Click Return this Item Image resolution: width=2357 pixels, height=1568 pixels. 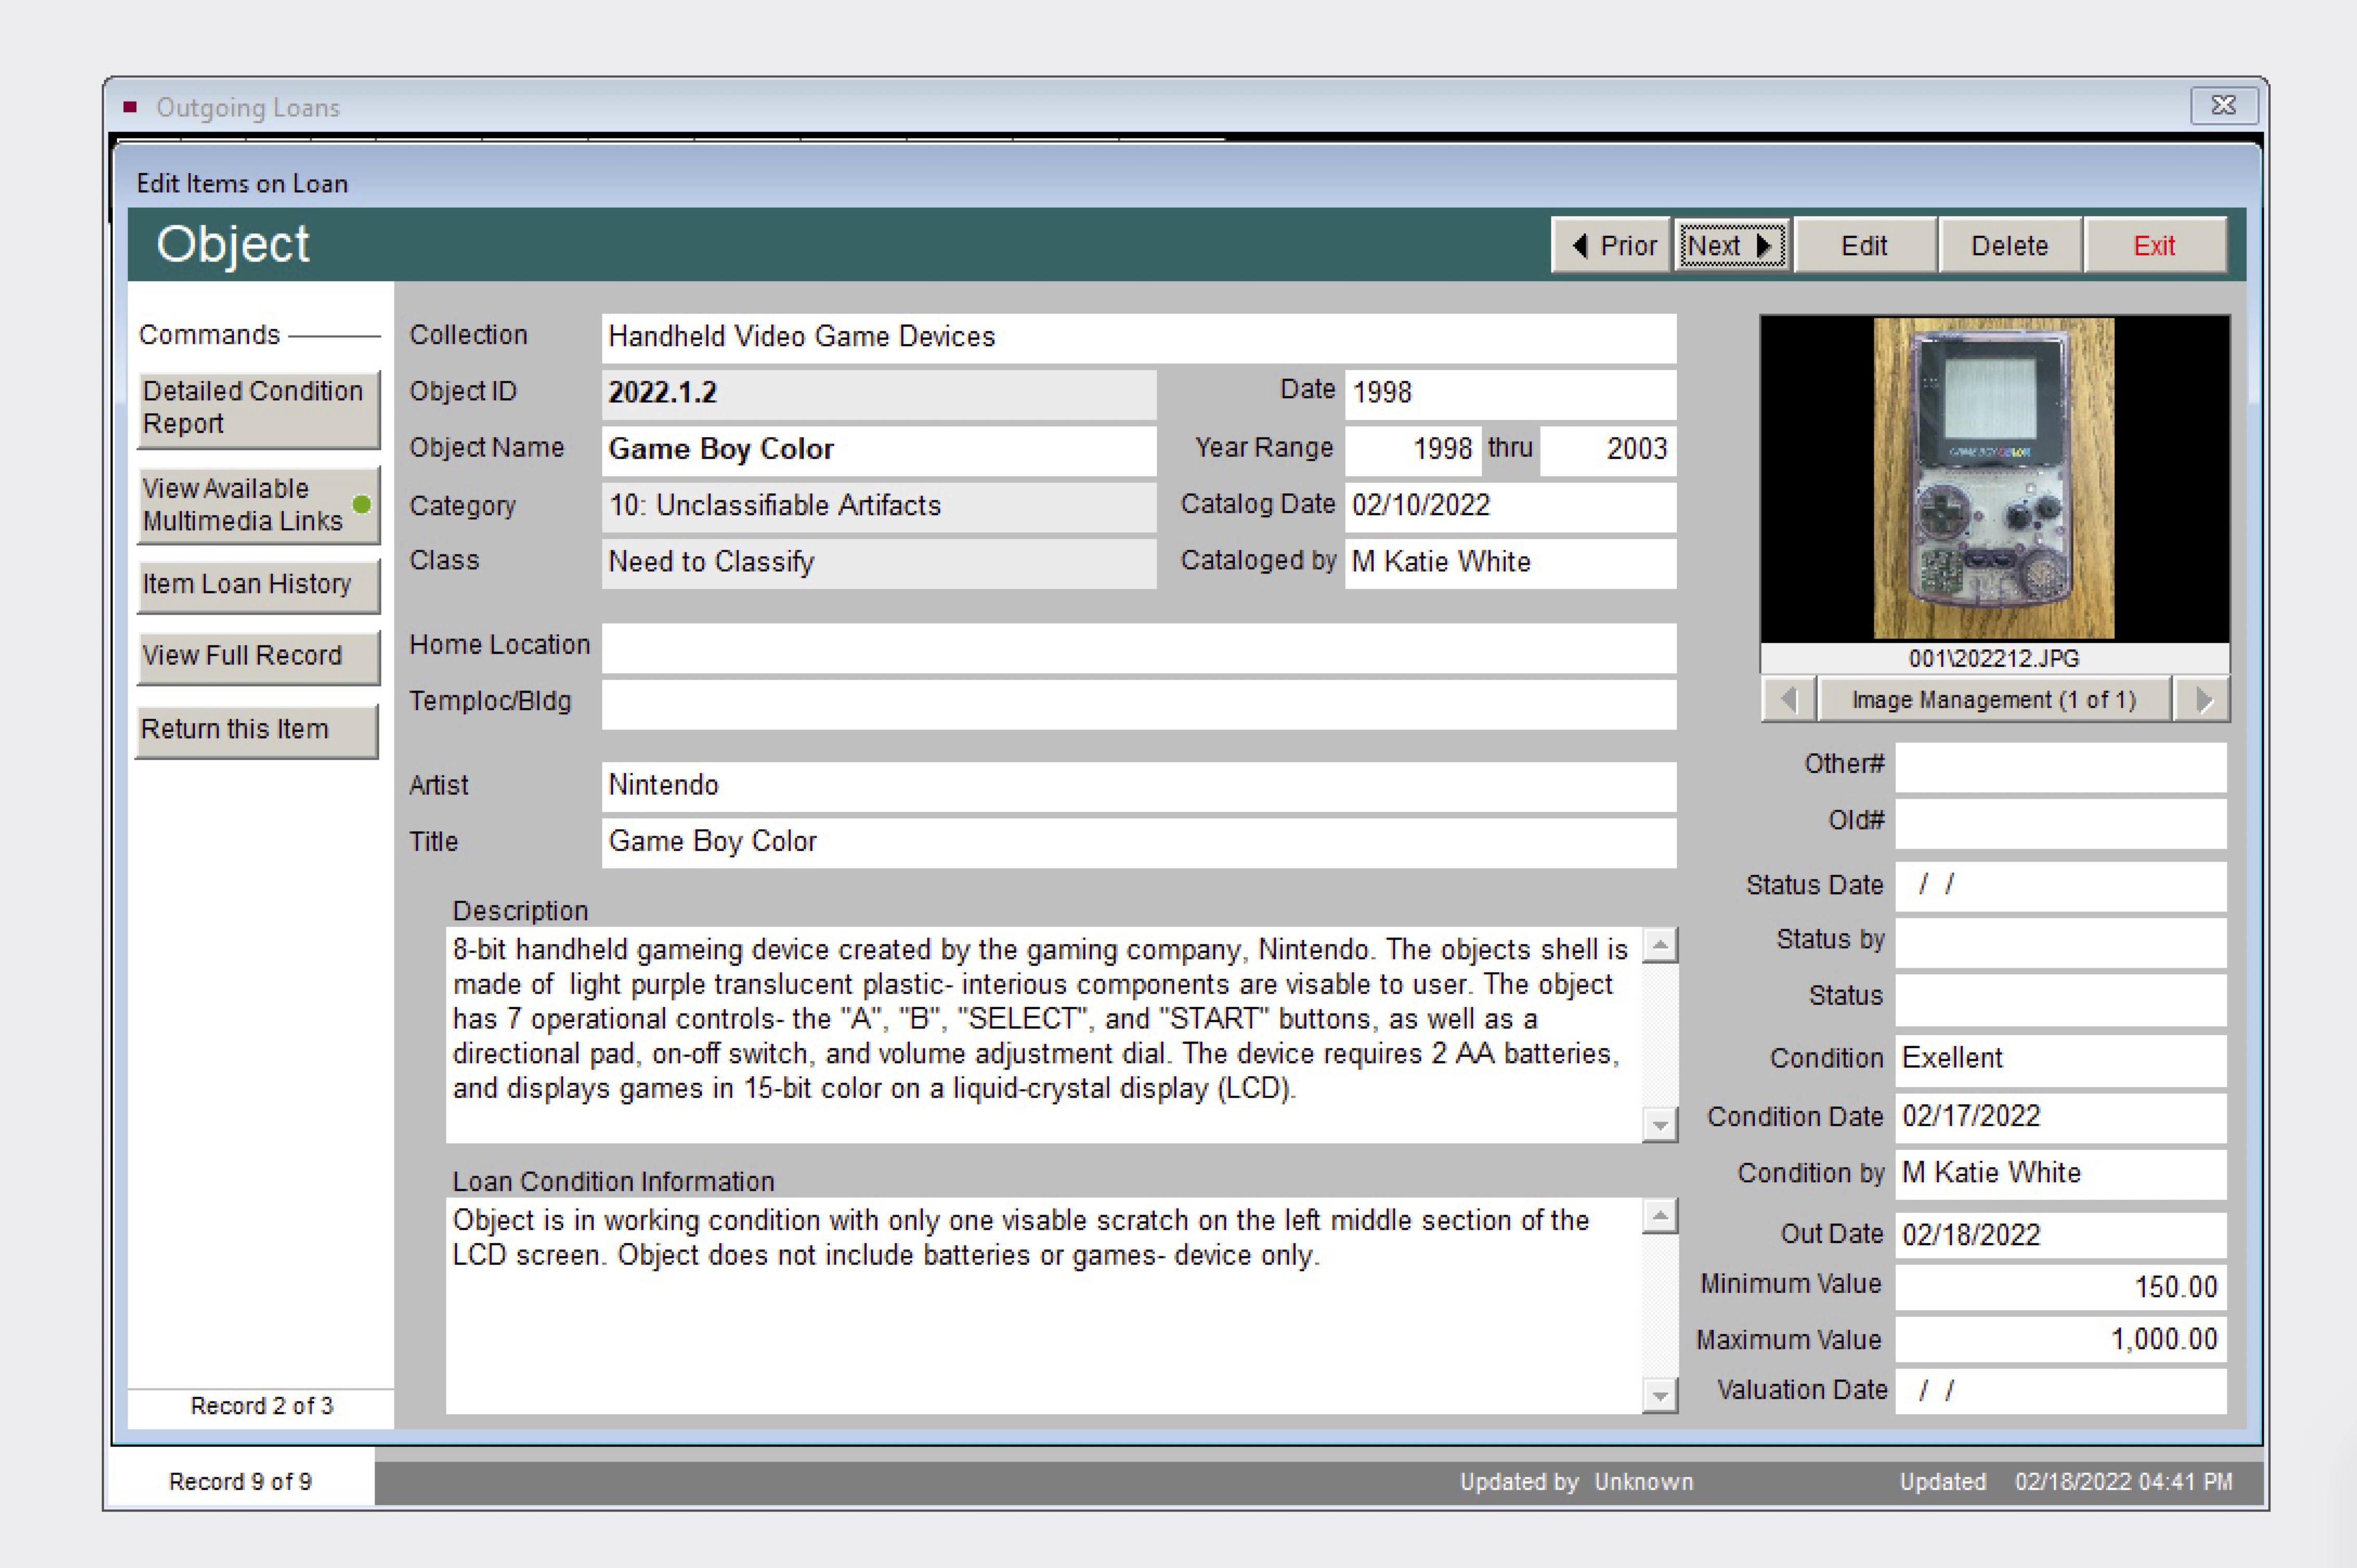[257, 730]
